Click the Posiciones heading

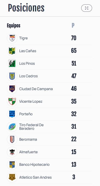point(26,8)
